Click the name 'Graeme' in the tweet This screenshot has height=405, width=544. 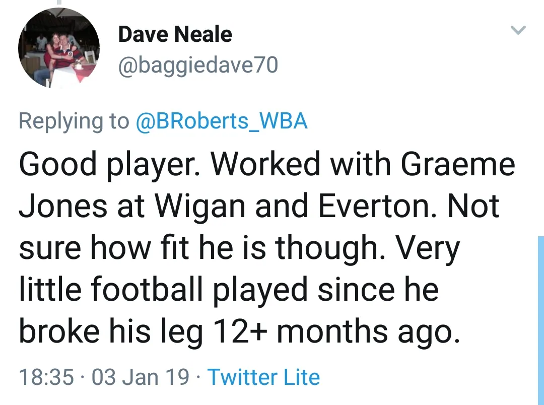[x=458, y=165]
